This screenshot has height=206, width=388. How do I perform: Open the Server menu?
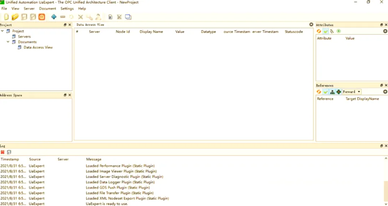pos(29,8)
